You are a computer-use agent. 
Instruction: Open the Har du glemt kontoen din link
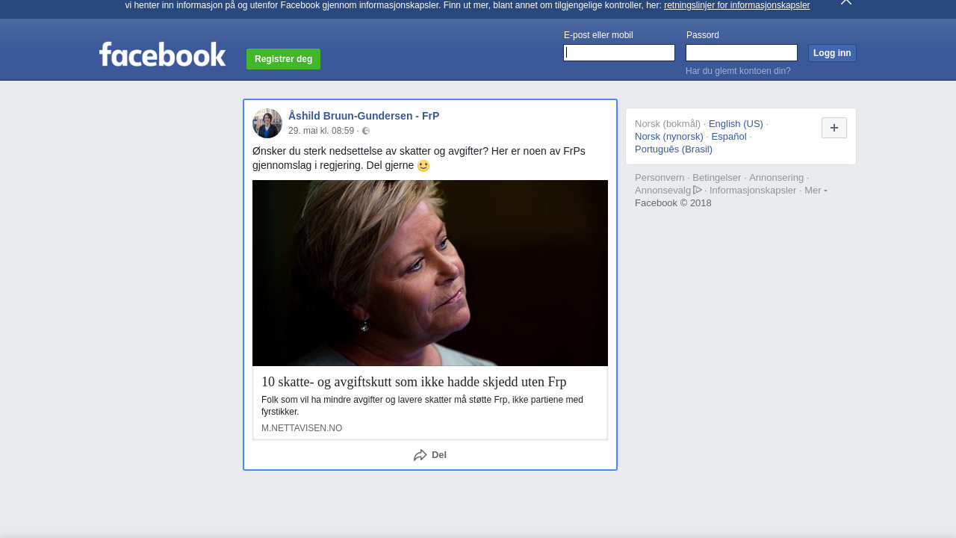tap(738, 71)
